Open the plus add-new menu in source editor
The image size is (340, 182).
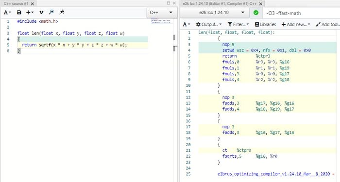pyautogui.click(x=30, y=12)
